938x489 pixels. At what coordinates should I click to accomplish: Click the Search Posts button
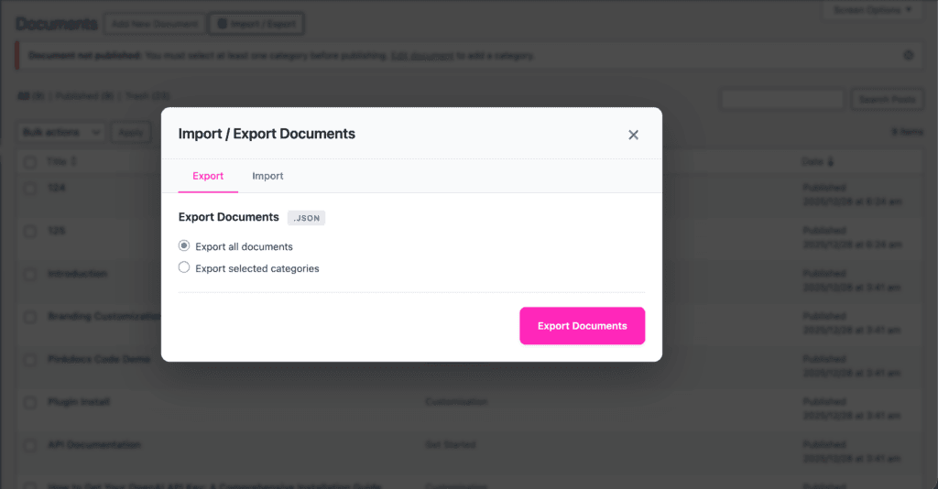(886, 99)
